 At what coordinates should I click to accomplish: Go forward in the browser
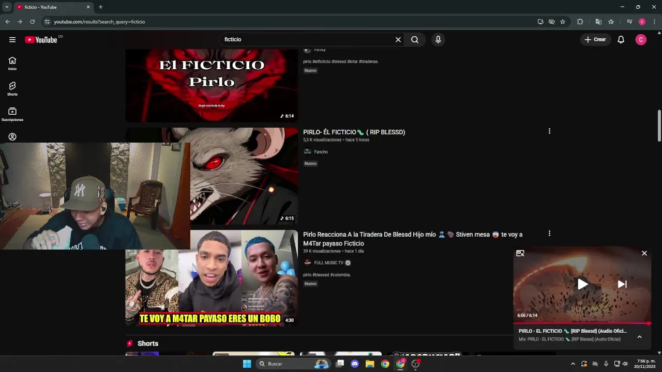[20, 22]
